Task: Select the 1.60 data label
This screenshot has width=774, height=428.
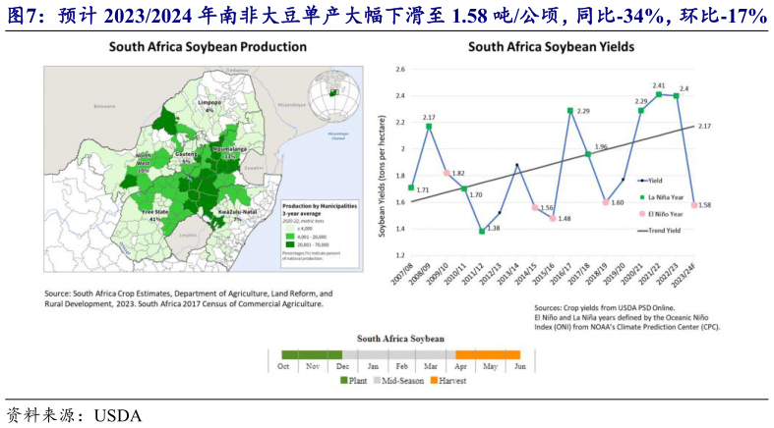Action: coord(618,202)
